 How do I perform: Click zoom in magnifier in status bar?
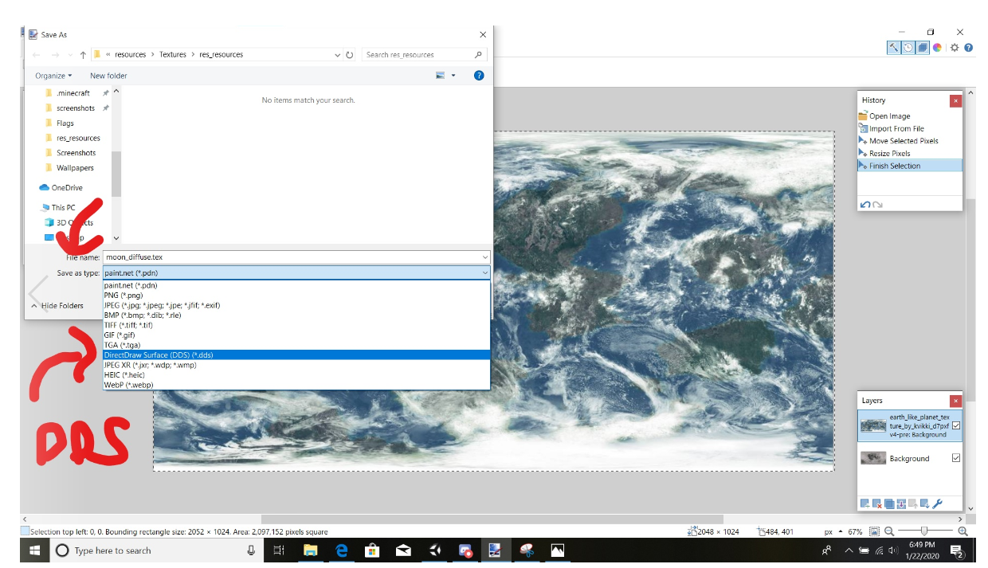(963, 531)
